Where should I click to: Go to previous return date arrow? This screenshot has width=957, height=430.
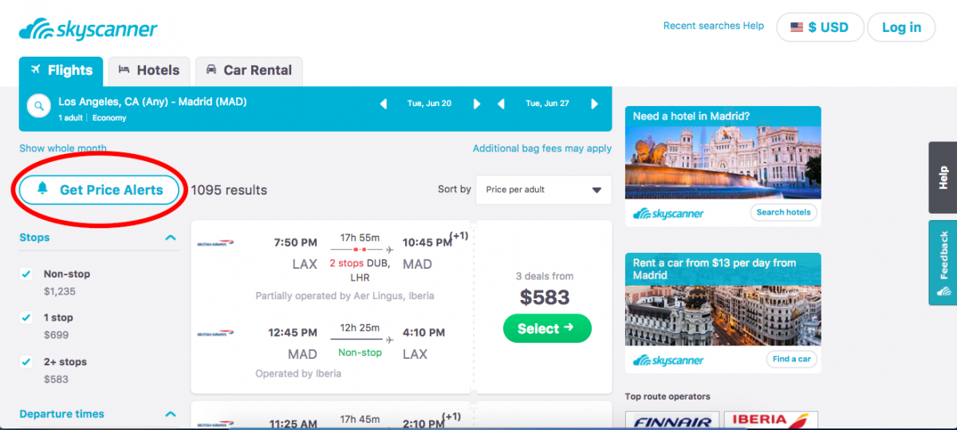[502, 104]
